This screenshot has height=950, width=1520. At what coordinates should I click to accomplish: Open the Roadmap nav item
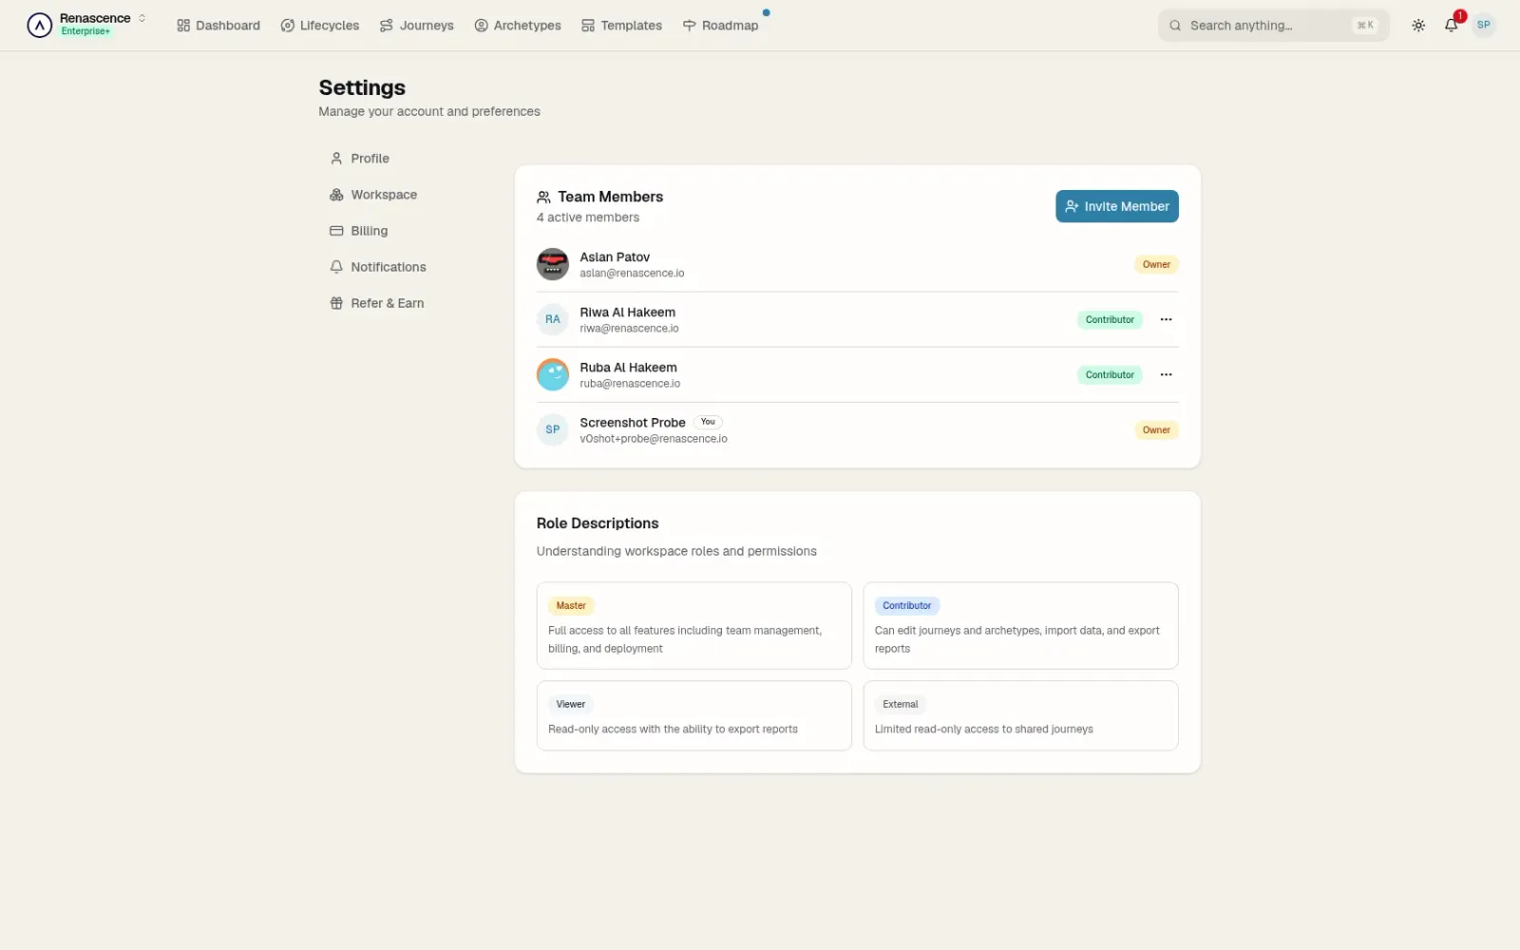tap(721, 26)
